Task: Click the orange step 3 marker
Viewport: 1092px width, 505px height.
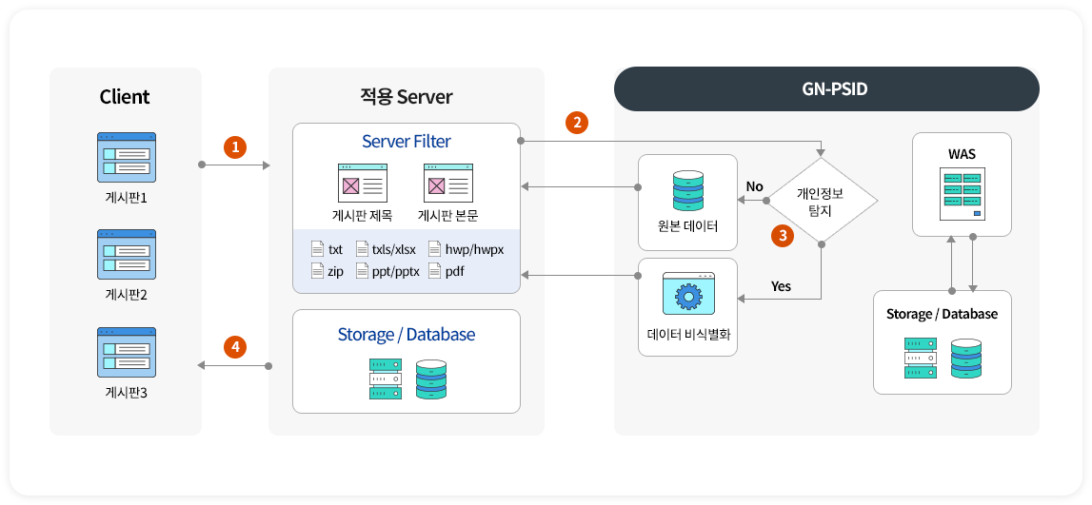Action: tap(782, 236)
